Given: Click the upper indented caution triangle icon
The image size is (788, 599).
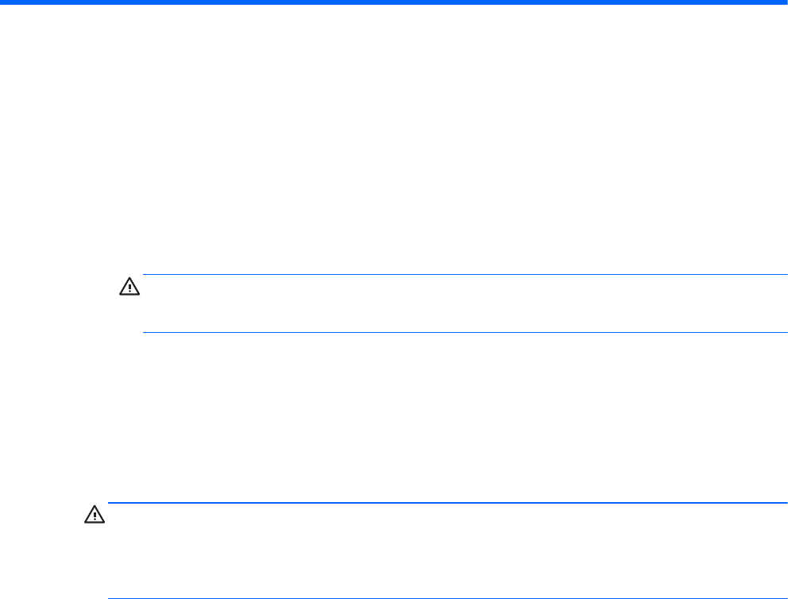Looking at the screenshot, I should 129,287.
